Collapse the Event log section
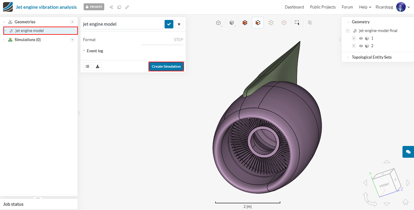The height and width of the screenshot is (210, 414). pyautogui.click(x=84, y=51)
